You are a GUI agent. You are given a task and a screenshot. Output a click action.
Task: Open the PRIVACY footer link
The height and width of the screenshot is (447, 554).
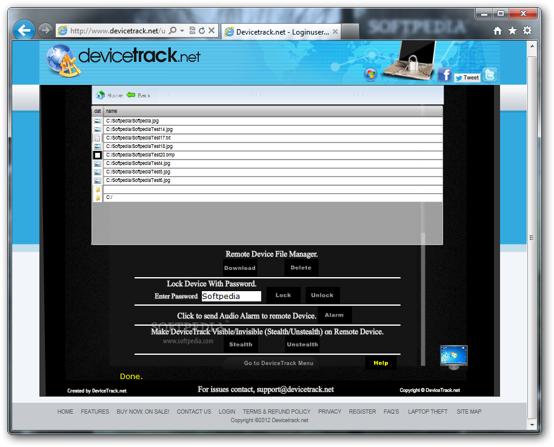330,412
